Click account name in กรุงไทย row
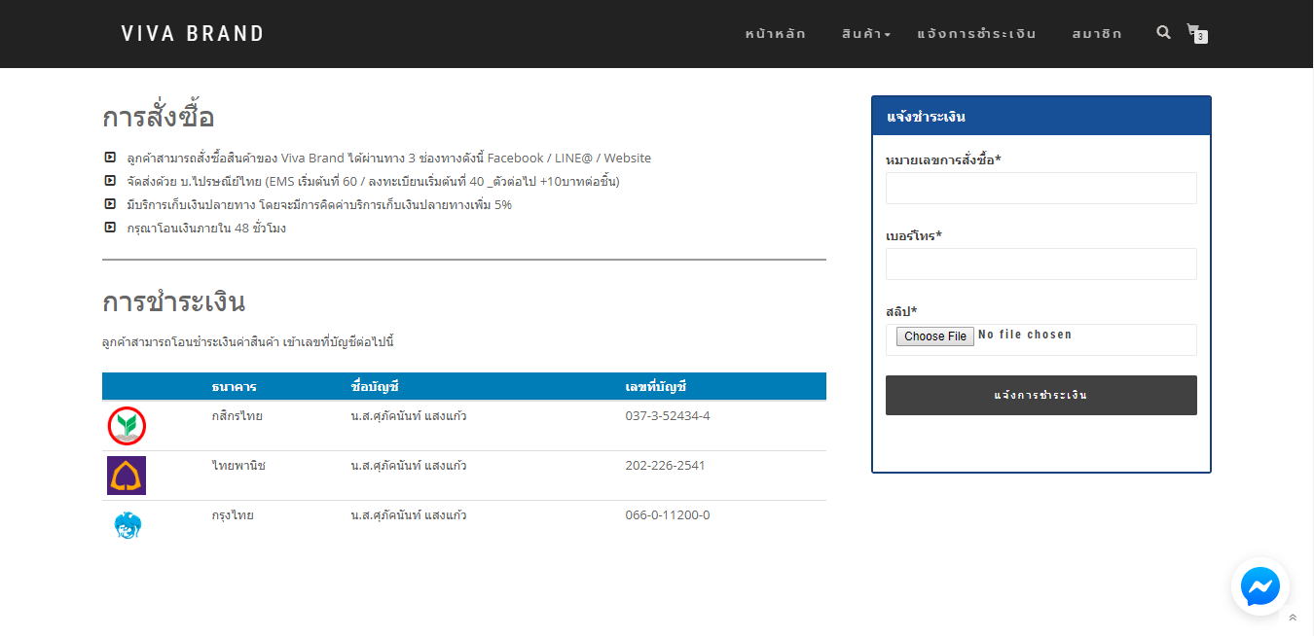This screenshot has width=1314, height=636. point(409,515)
